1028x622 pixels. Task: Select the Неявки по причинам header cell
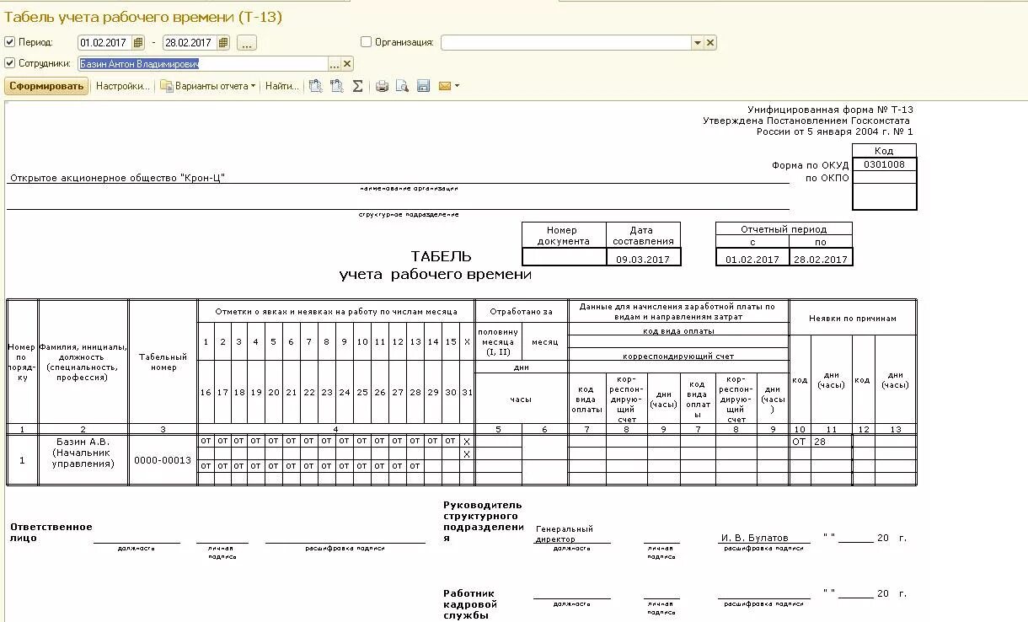click(852, 319)
